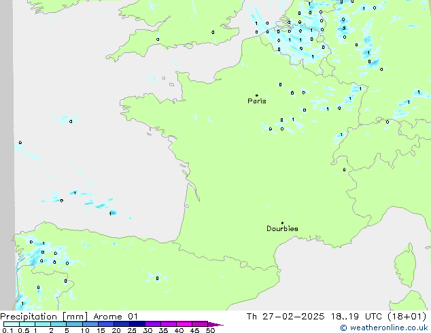431x333 pixels.
Task: Click the Dourbies location label
Action: pyautogui.click(x=282, y=228)
